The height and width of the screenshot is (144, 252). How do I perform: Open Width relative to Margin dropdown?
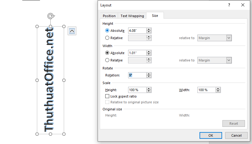(229, 60)
